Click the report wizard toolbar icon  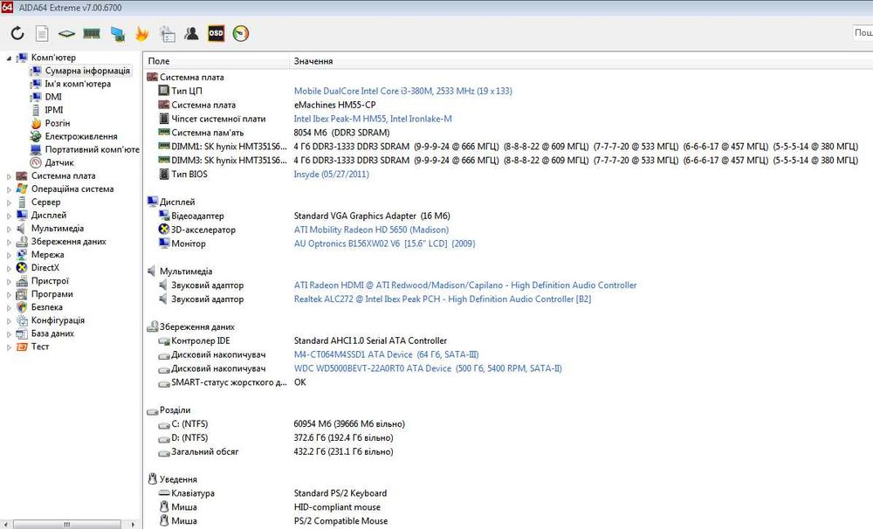pos(167,33)
